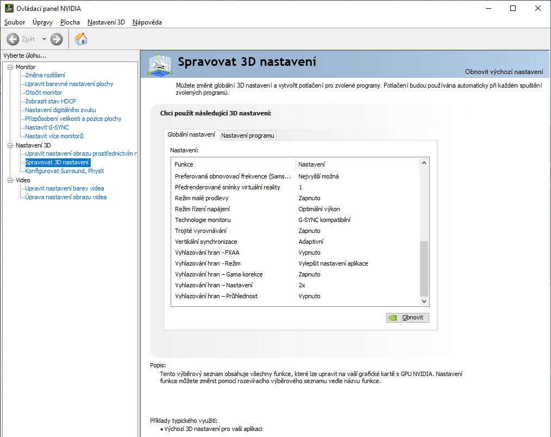Select Režim malé prodlevy setting row
The width and height of the screenshot is (551, 437).
click(x=295, y=198)
